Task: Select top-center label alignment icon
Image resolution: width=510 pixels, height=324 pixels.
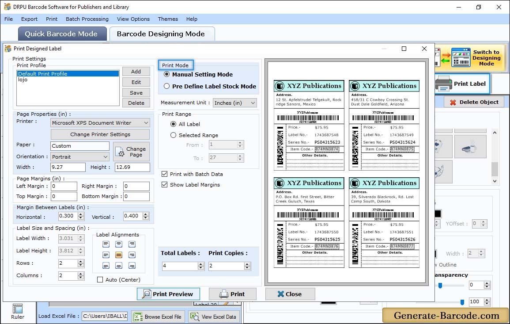Action: pyautogui.click(x=119, y=244)
